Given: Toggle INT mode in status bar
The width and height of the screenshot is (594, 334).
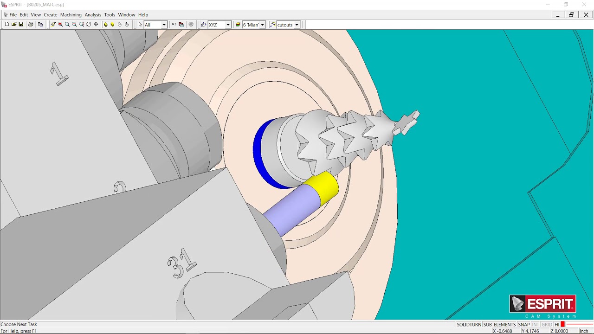Looking at the screenshot, I should coord(536,324).
